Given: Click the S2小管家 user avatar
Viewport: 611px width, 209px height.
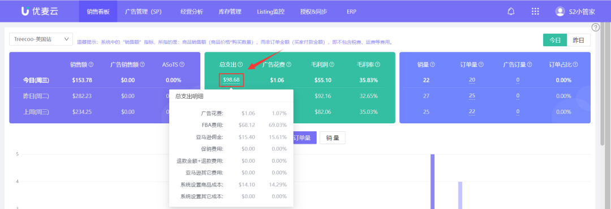Looking at the screenshot, I should 560,12.
